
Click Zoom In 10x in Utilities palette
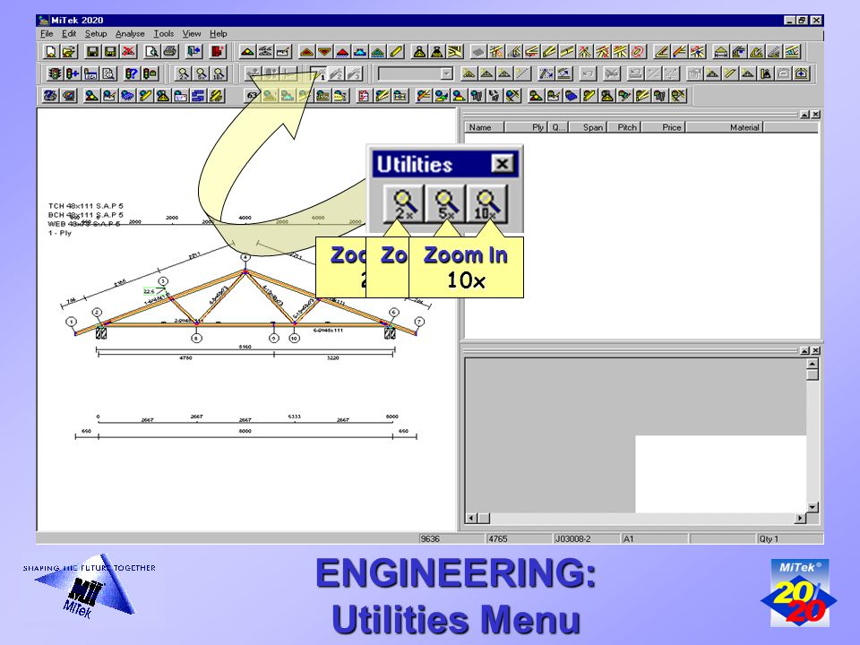click(x=487, y=203)
